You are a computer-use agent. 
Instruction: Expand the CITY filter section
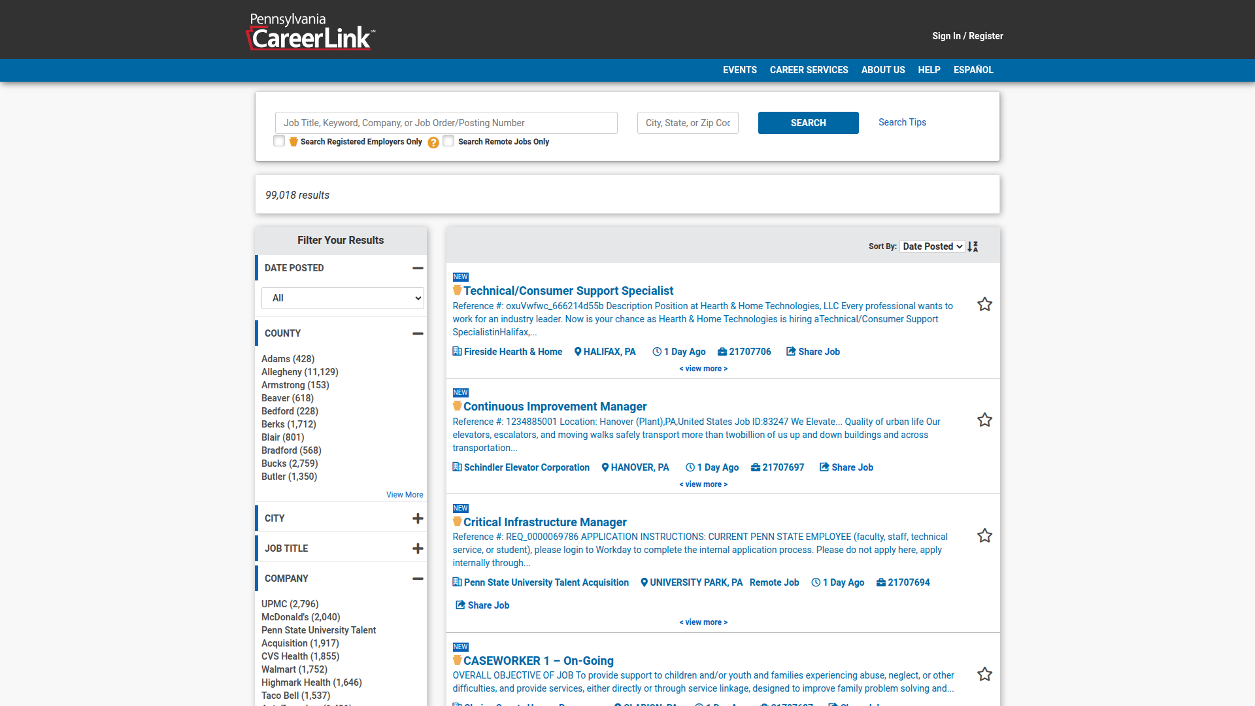coord(418,518)
